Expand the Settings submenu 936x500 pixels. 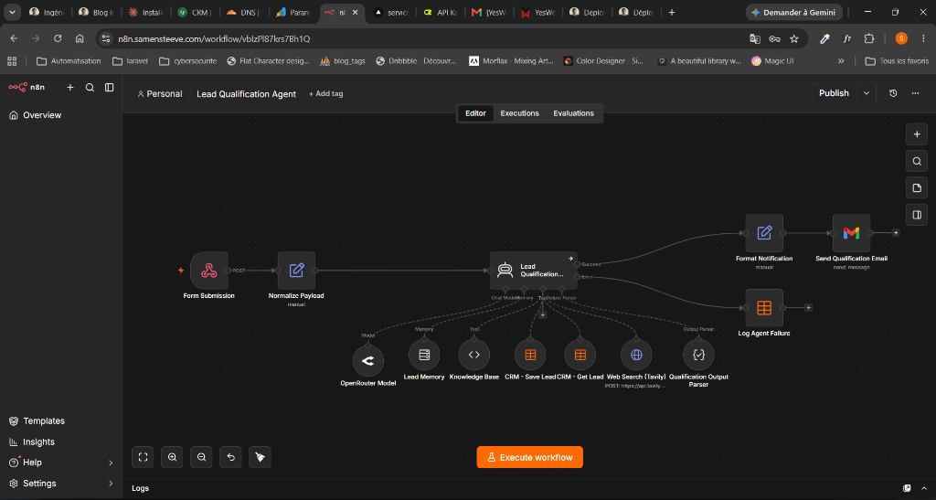coord(111,484)
